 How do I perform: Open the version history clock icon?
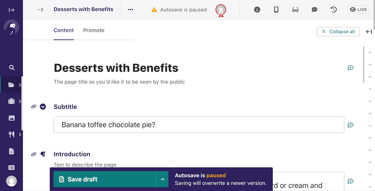334,10
